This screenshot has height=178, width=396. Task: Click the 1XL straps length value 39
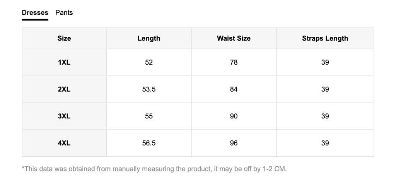[x=325, y=62]
